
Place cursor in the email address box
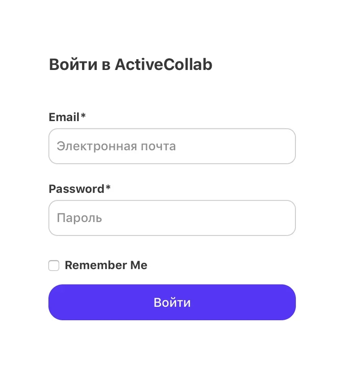pyautogui.click(x=172, y=146)
